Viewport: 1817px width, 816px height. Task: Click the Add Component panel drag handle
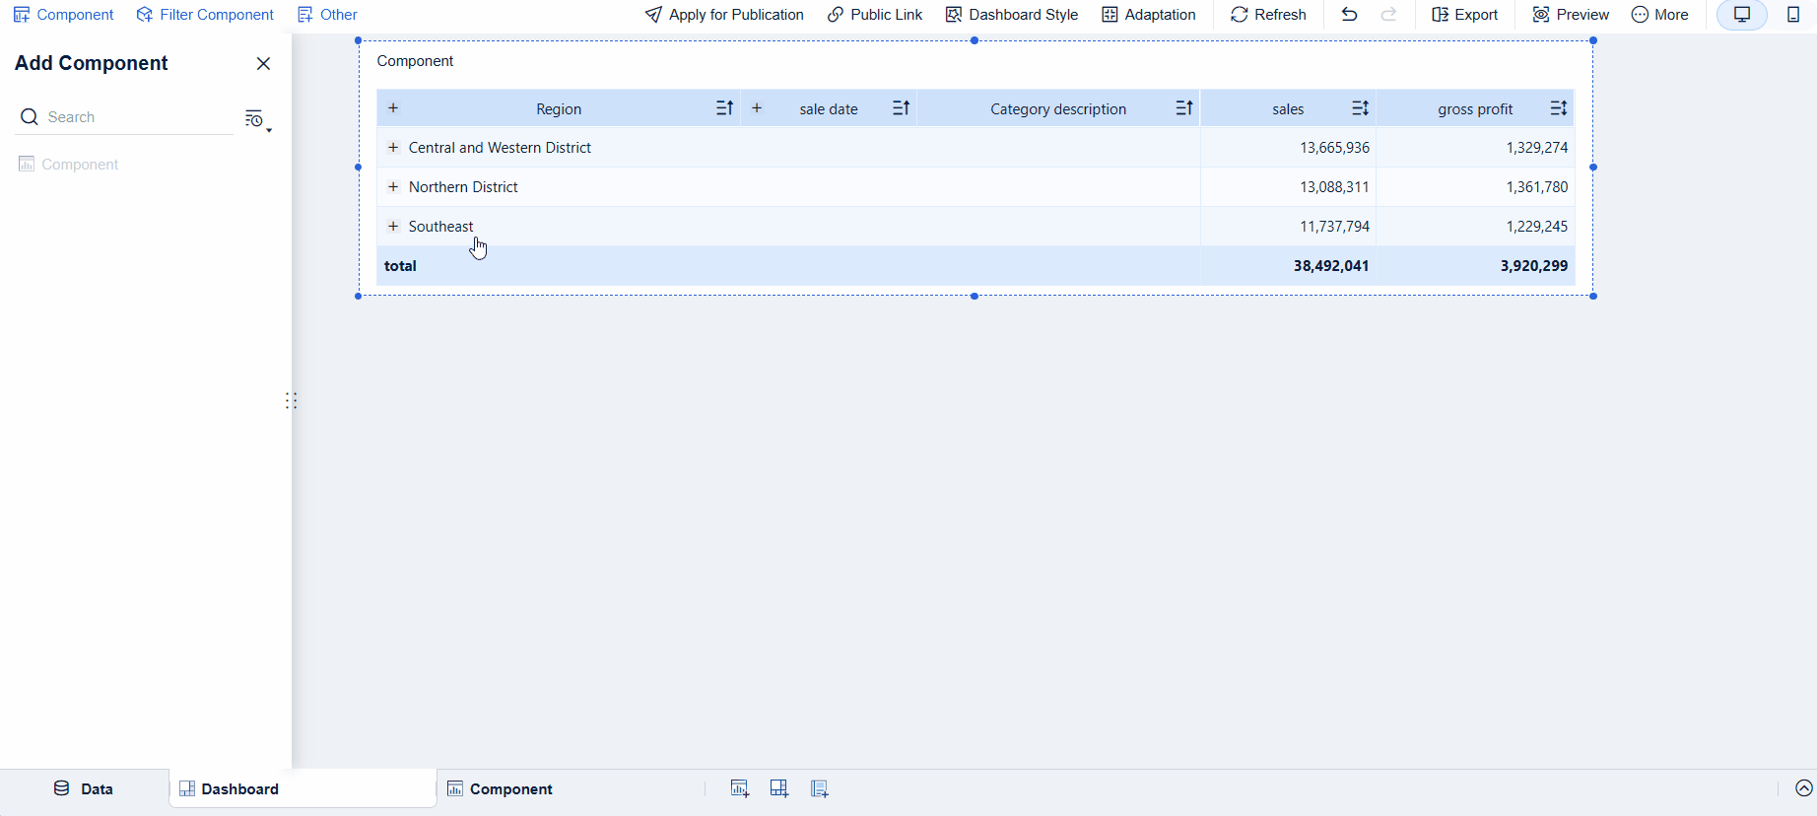pos(291,401)
